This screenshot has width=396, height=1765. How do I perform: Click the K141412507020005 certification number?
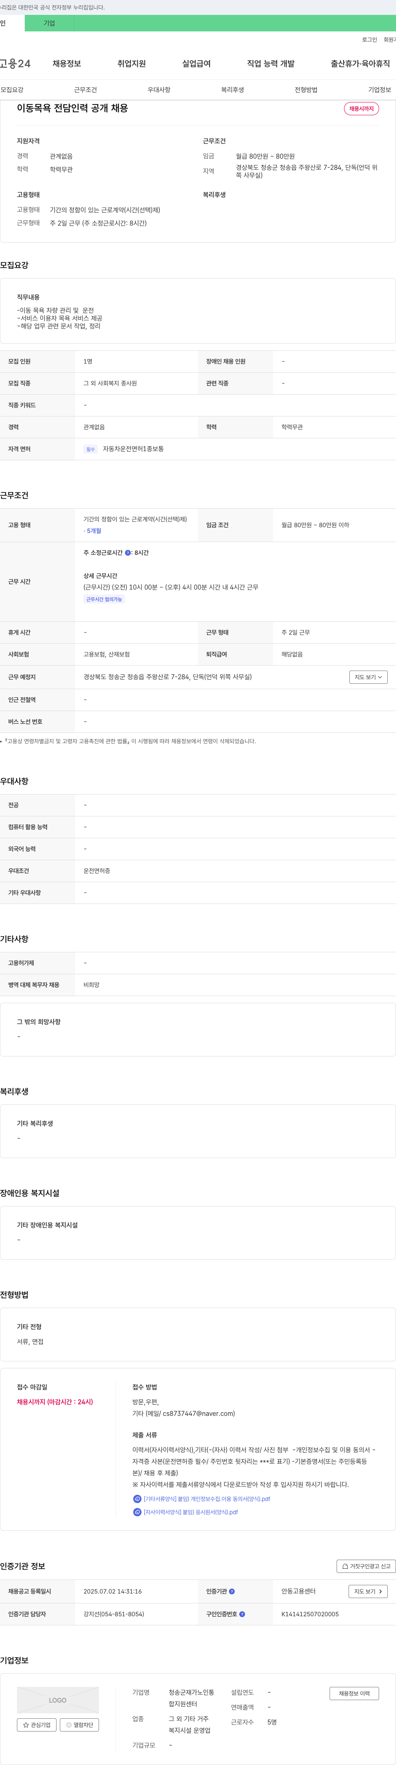(x=310, y=1613)
